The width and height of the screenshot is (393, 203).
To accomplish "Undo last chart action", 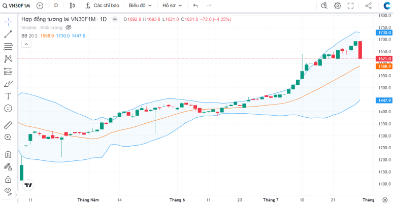I will [x=196, y=6].
